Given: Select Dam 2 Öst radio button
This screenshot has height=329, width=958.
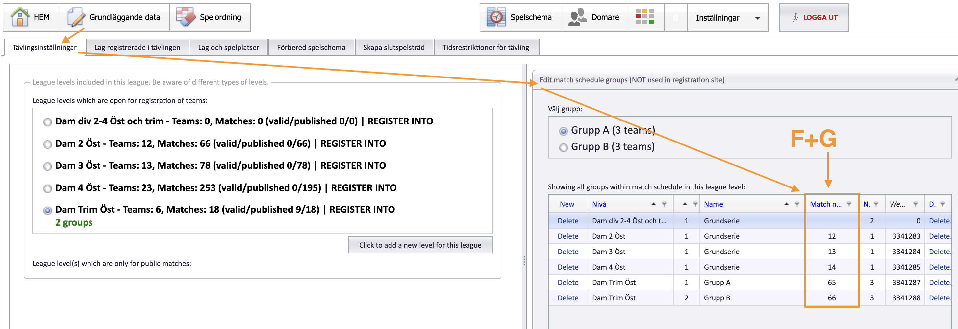Looking at the screenshot, I should [47, 144].
